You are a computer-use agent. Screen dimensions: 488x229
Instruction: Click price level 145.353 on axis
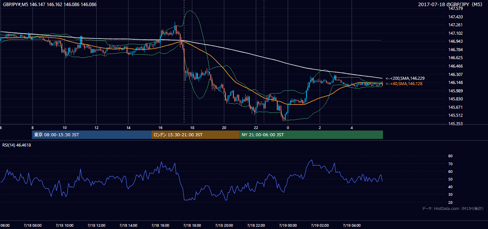click(x=456, y=124)
